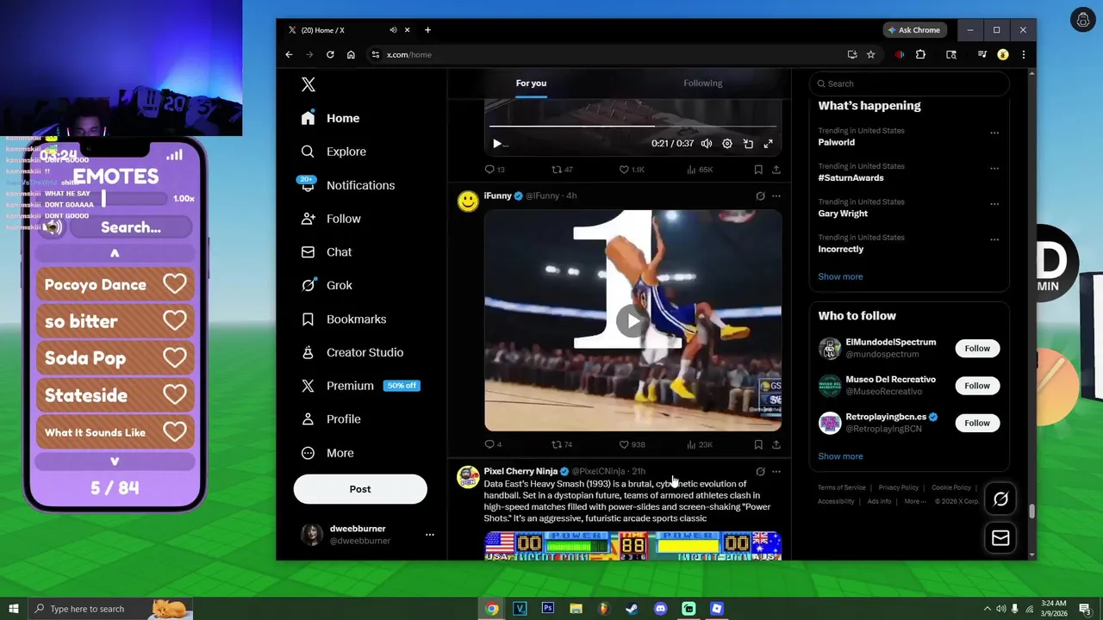Like the top video post with 1.1K likes
The height and width of the screenshot is (620, 1103).
coord(632,170)
